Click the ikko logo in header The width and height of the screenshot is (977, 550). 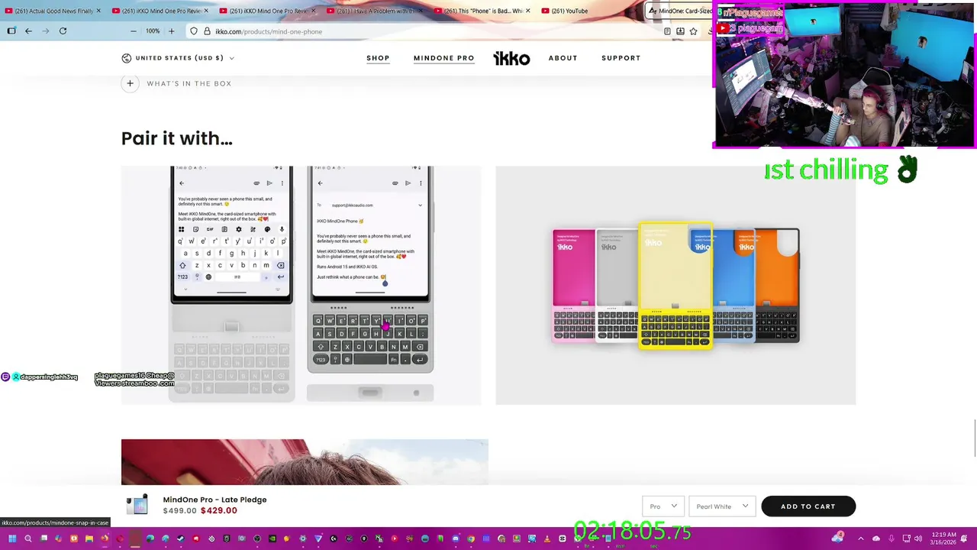click(511, 58)
